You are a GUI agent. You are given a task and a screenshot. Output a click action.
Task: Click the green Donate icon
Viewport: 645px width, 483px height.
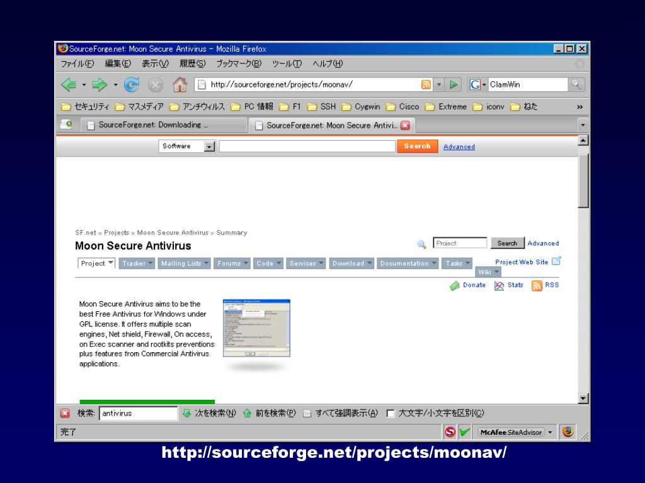(455, 286)
